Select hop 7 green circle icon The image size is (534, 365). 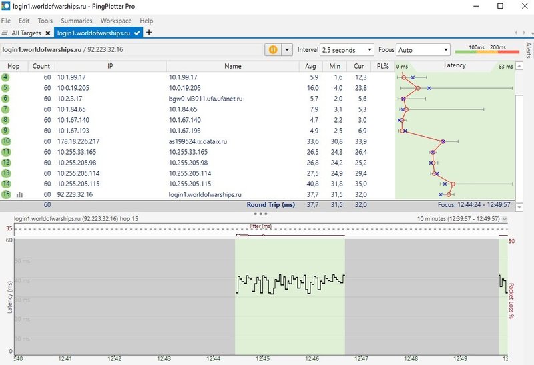[x=5, y=109]
